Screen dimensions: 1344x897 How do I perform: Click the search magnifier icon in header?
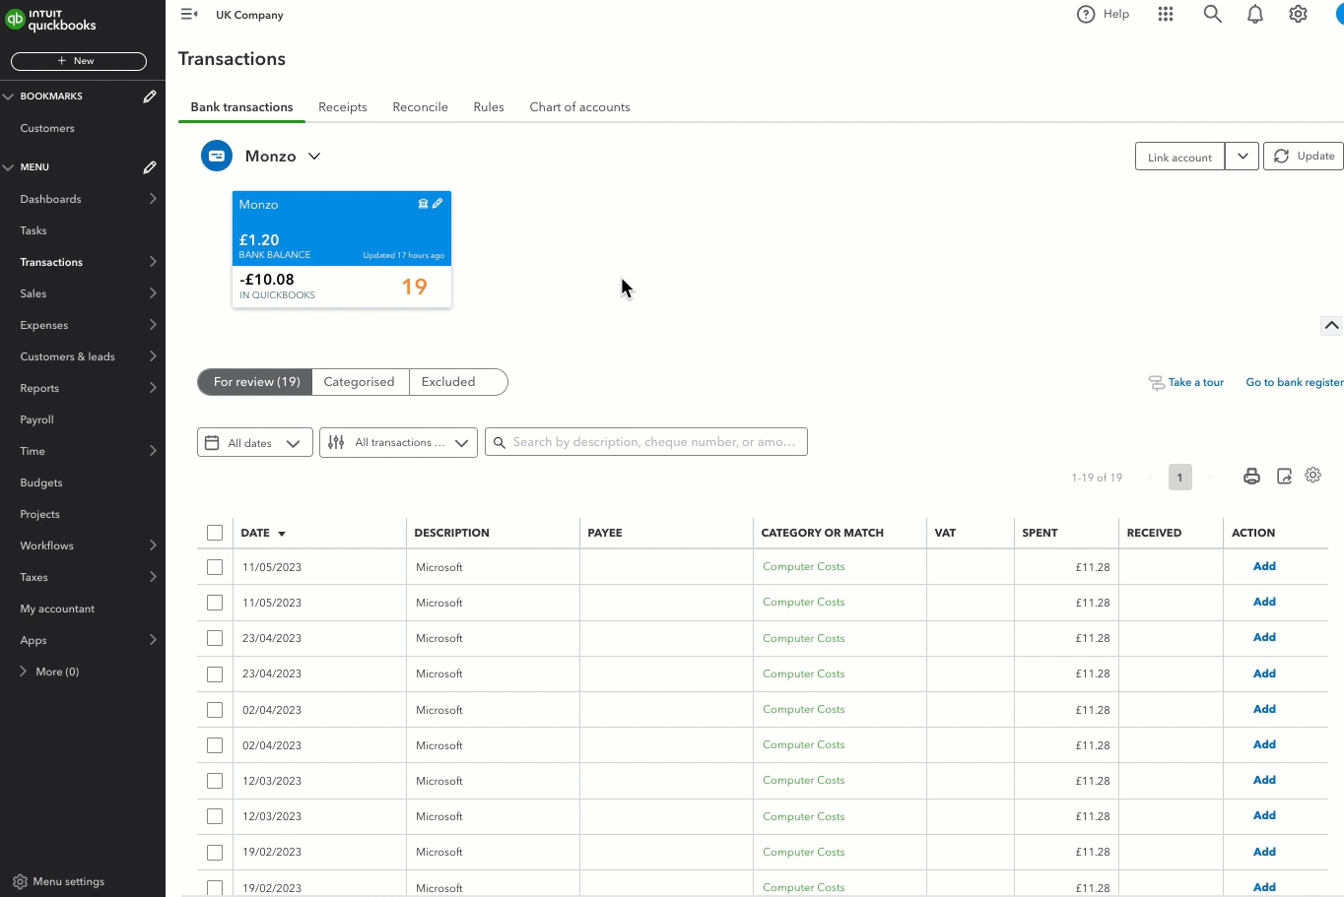pos(1212,14)
